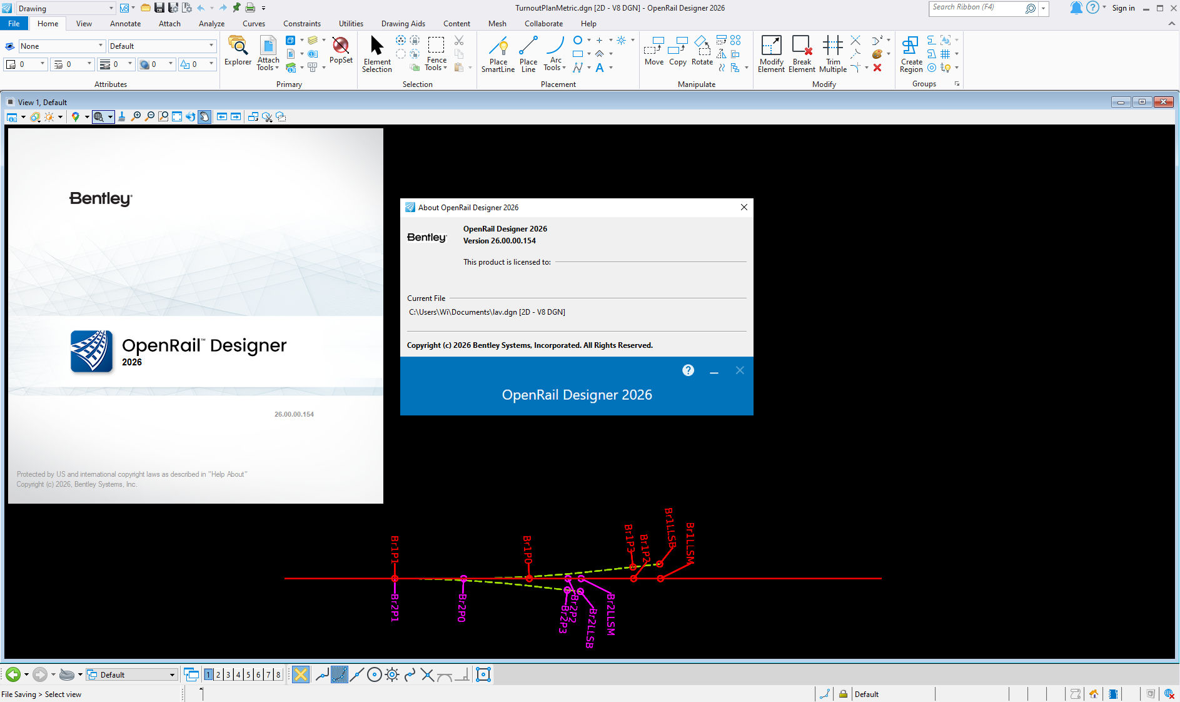The width and height of the screenshot is (1180, 702).
Task: Restore the View 1 window
Action: tap(1142, 102)
